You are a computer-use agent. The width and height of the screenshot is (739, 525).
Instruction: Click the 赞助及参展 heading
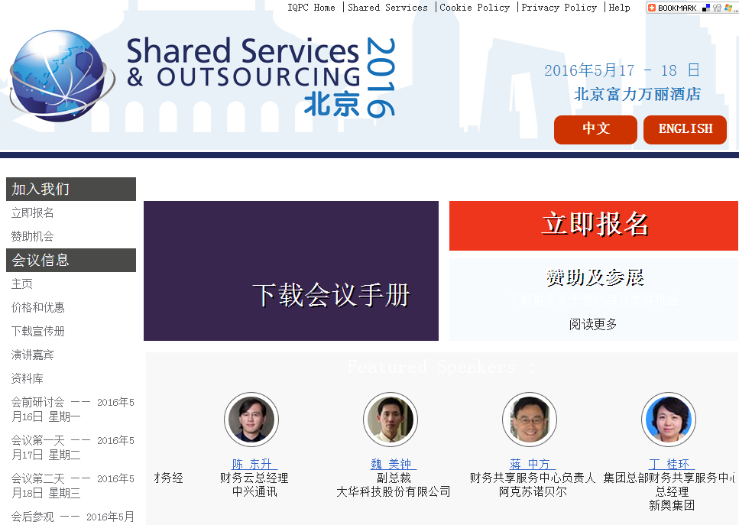[595, 277]
